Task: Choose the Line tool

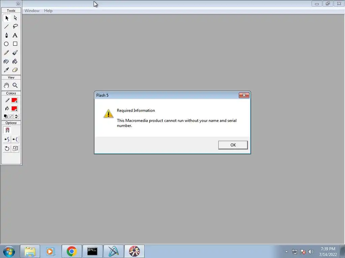Action: click(x=6, y=27)
